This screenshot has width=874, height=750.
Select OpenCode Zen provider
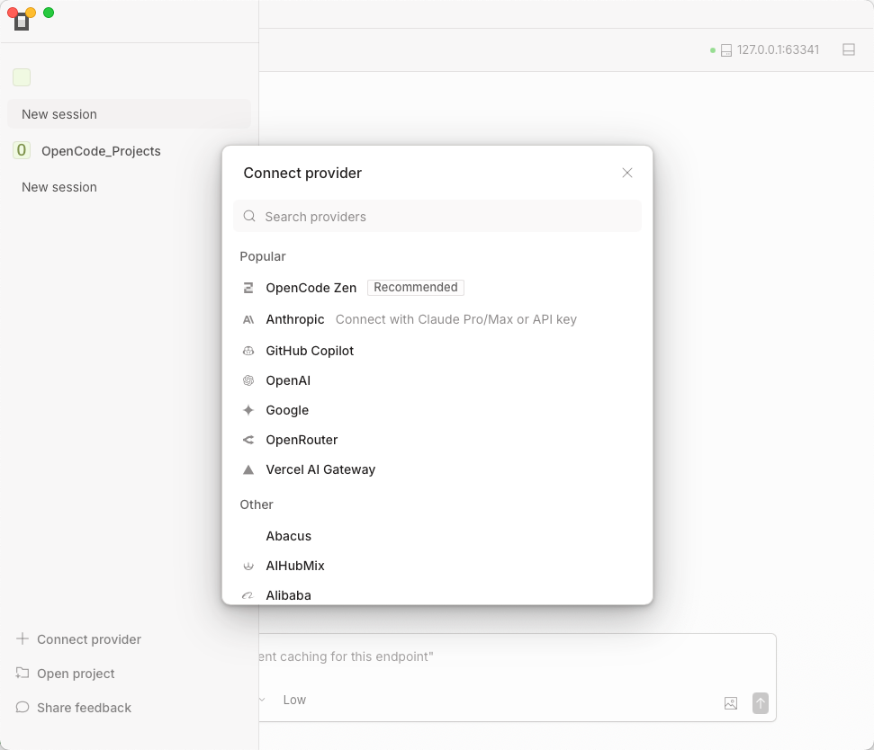311,288
